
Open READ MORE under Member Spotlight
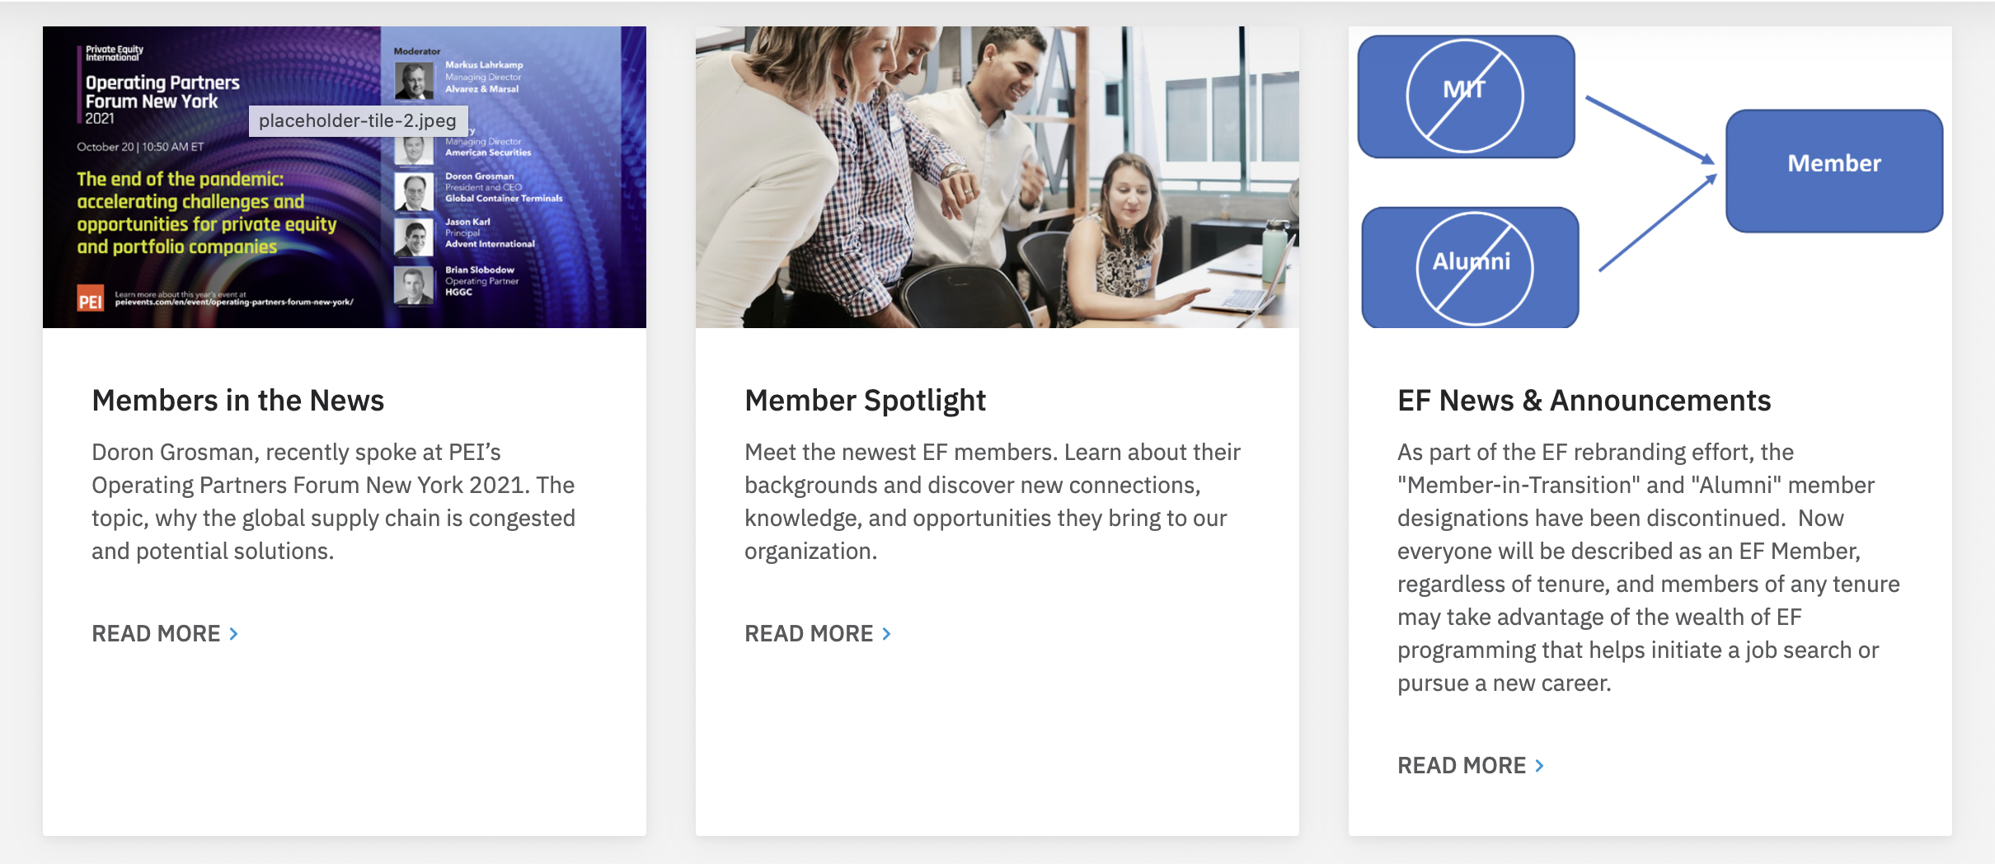[809, 634]
